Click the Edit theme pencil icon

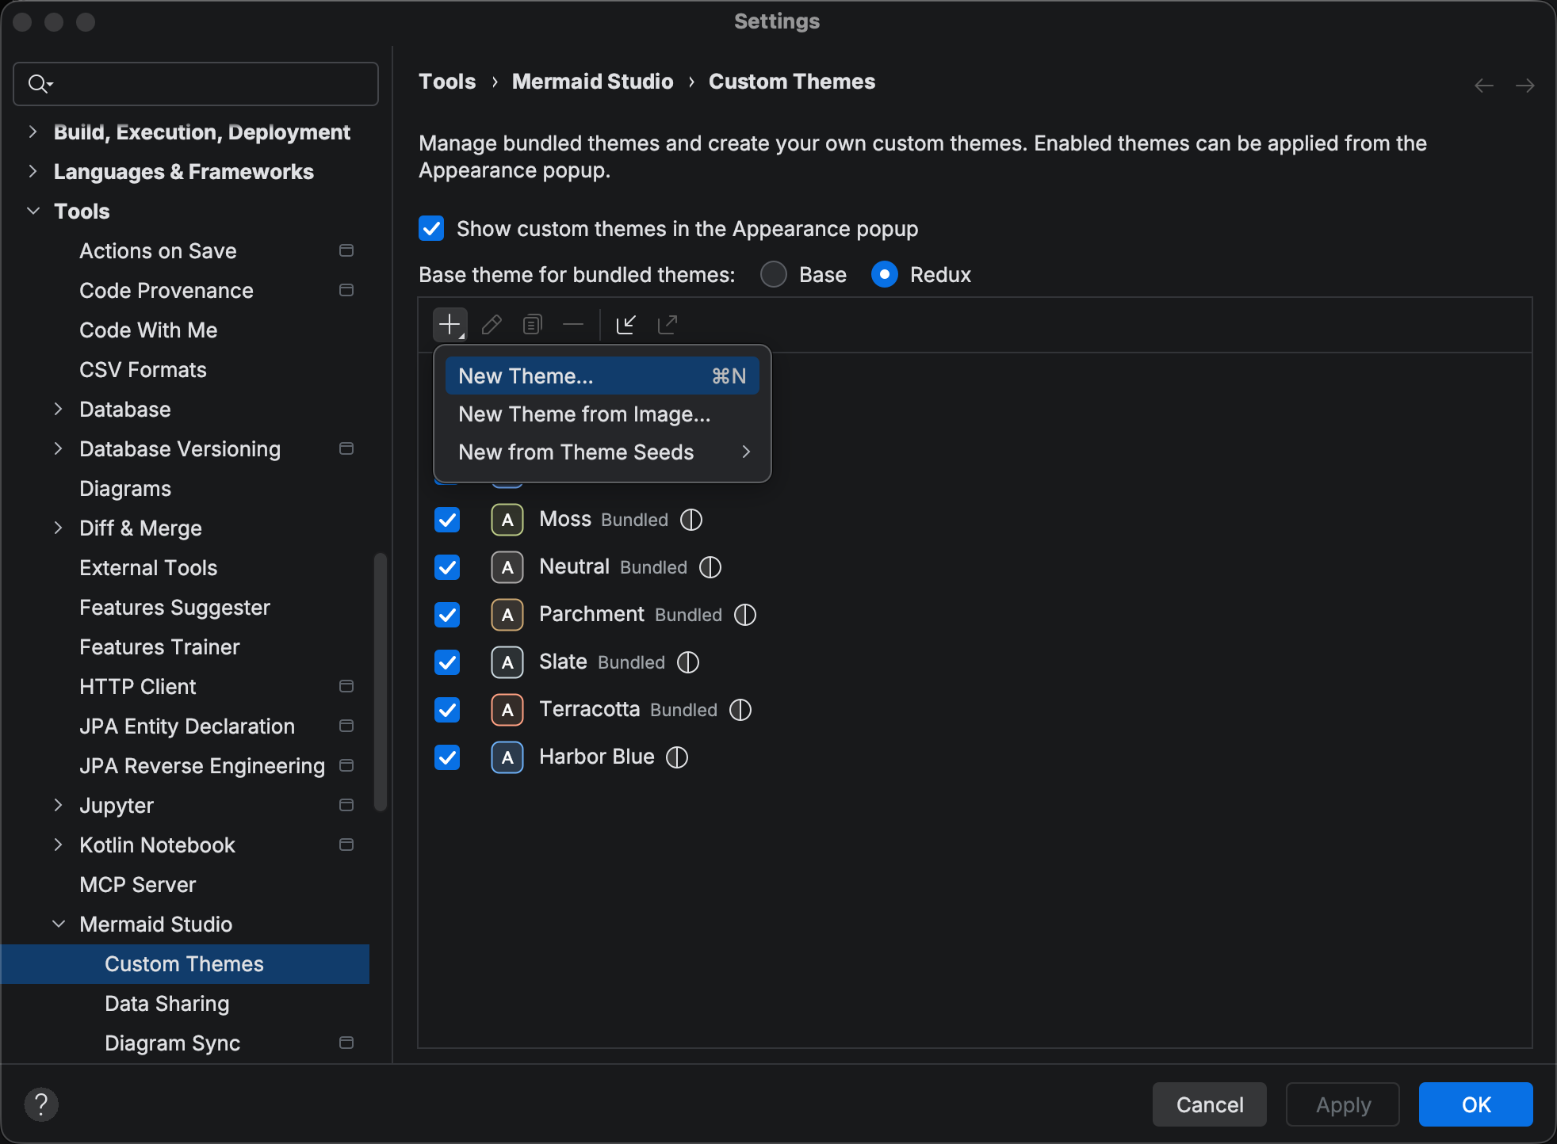[492, 324]
